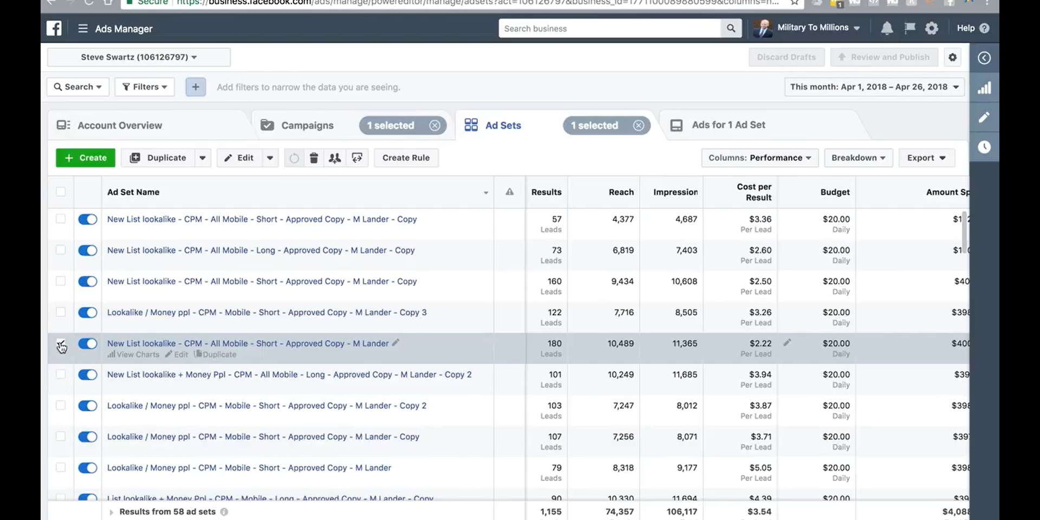Open the Help question icon
This screenshot has width=1040, height=520.
coord(984,28)
